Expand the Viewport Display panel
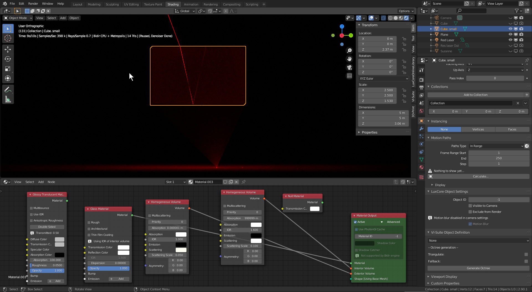Screen dimensions: 532x292 tap(444, 277)
